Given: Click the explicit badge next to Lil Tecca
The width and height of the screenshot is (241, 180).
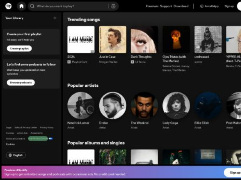Looking at the screenshot, I should (132, 62).
